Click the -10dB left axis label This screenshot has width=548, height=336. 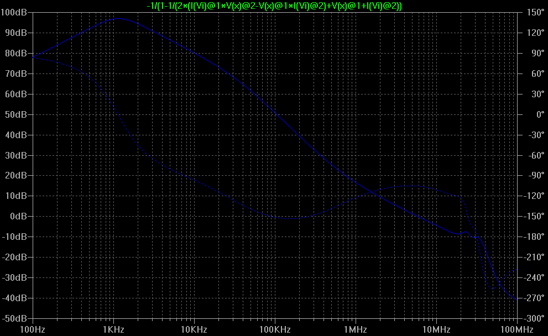pyautogui.click(x=15, y=237)
